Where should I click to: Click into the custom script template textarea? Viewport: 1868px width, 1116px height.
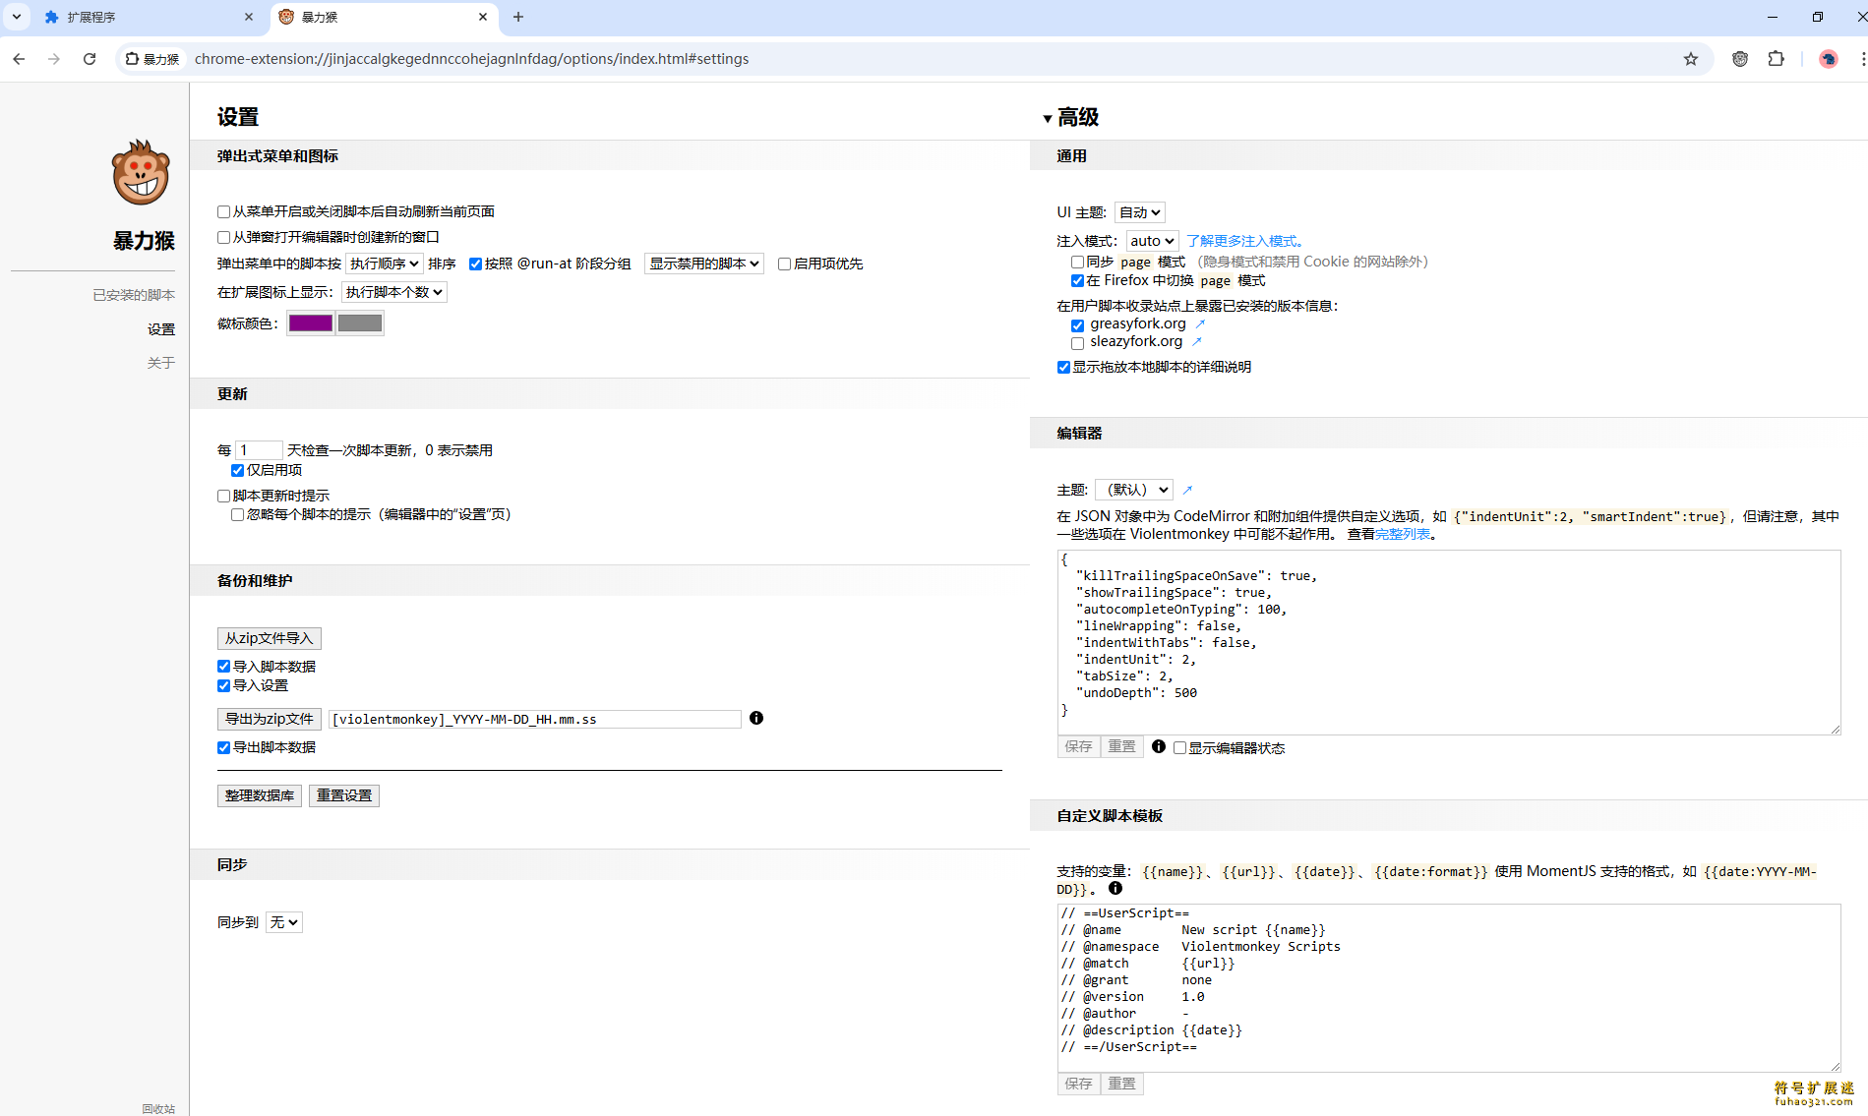click(1449, 987)
